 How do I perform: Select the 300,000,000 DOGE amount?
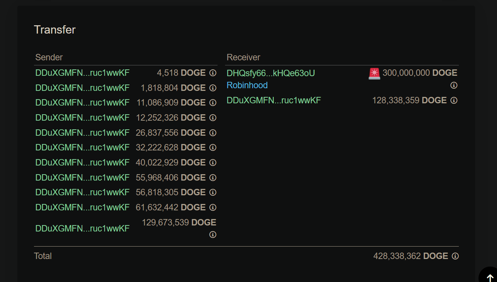coord(420,73)
